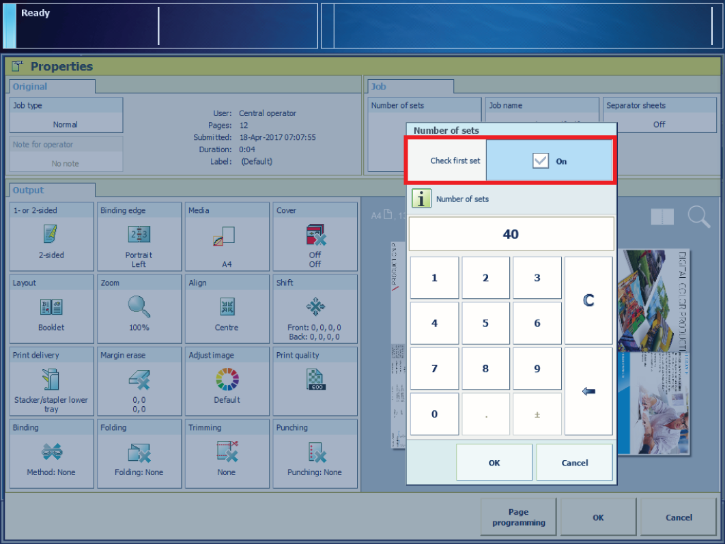Open the Cover Off setting

point(315,235)
